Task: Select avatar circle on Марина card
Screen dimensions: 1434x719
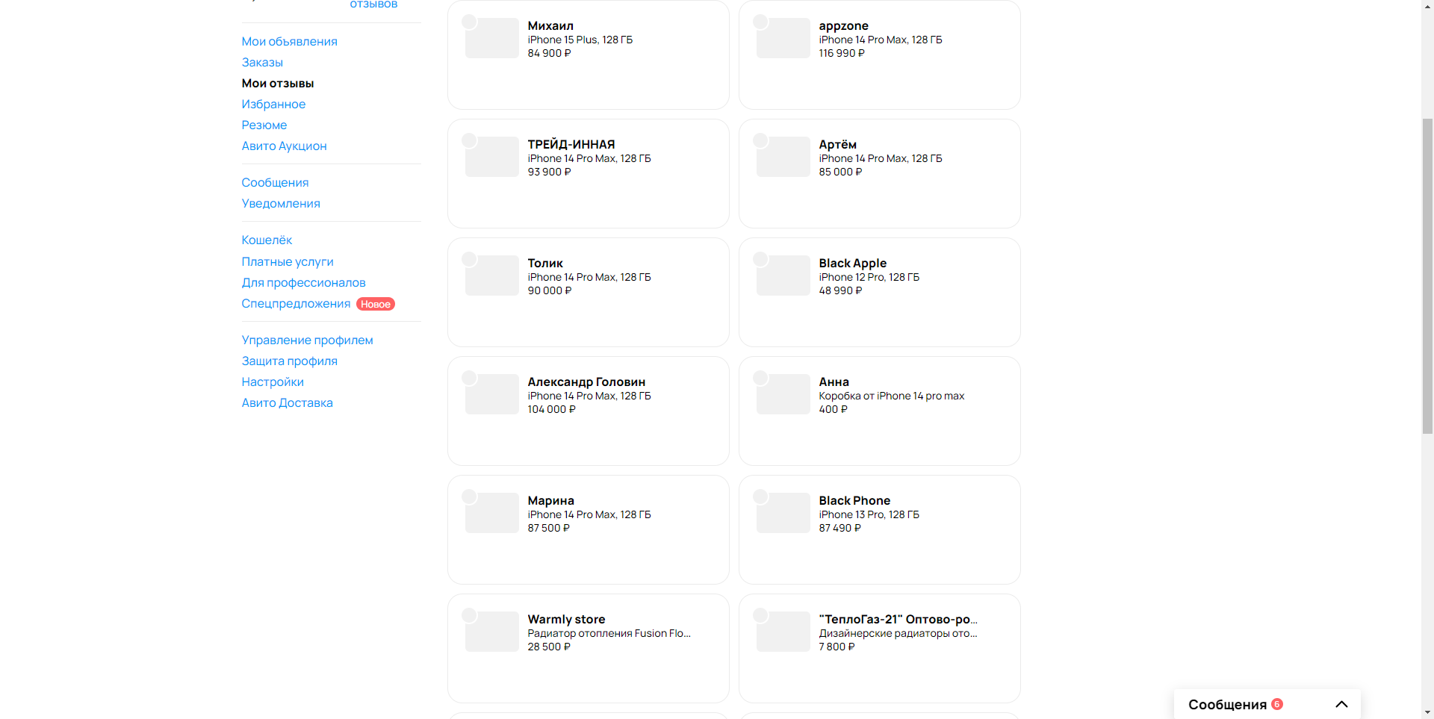Action: (469, 497)
